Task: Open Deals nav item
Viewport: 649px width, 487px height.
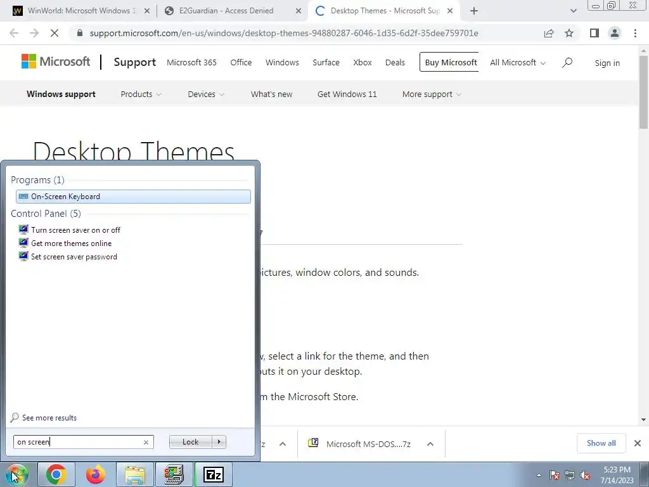Action: tap(395, 62)
